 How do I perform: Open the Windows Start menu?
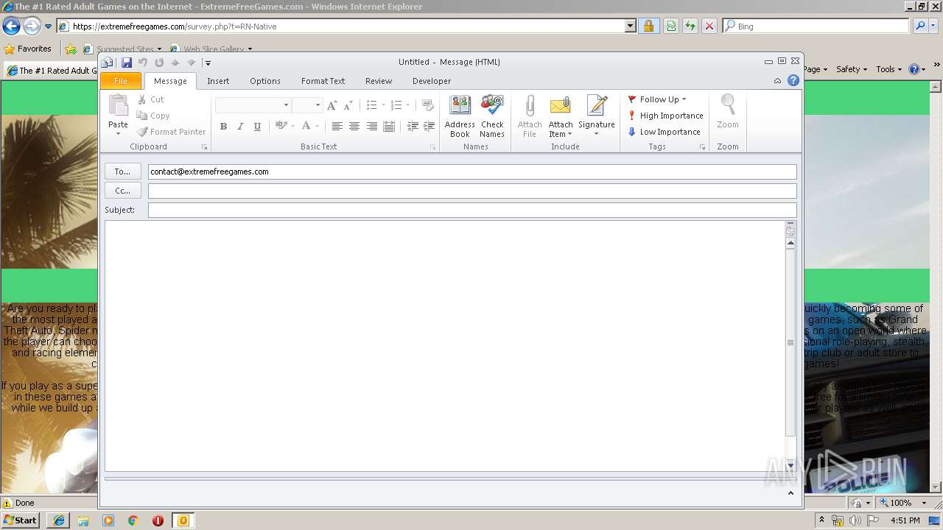20,520
